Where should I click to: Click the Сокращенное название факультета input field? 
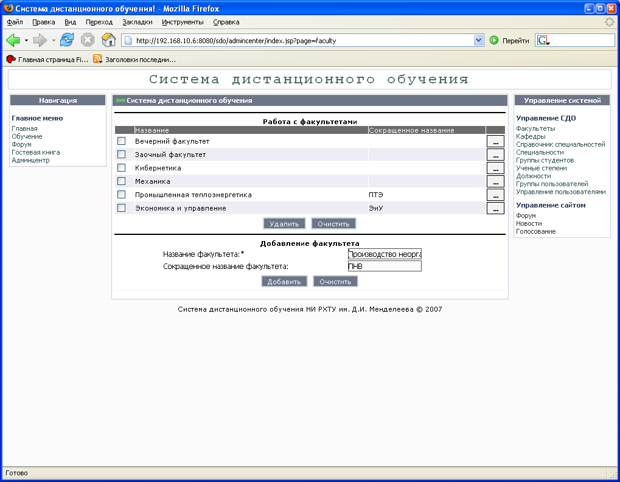click(385, 266)
